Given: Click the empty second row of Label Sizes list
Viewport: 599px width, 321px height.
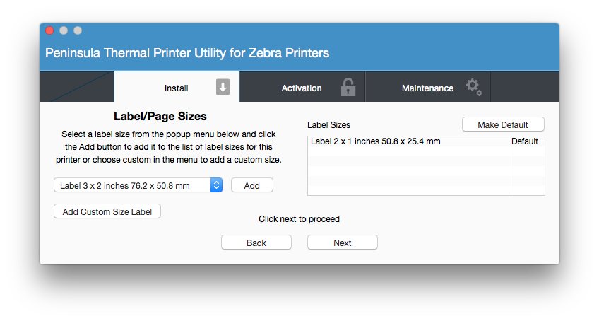Looking at the screenshot, I should 408,151.
